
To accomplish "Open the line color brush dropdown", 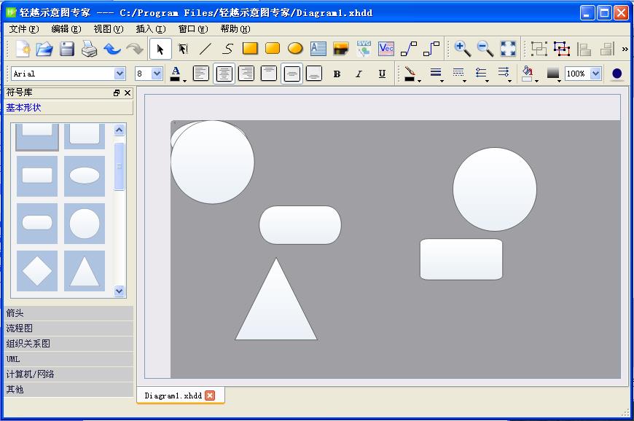I will (419, 81).
